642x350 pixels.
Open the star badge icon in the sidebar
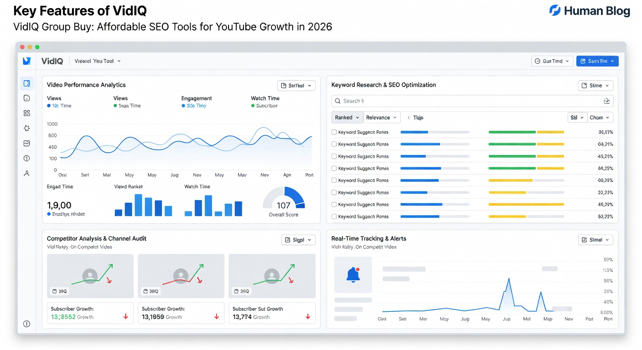[27, 128]
